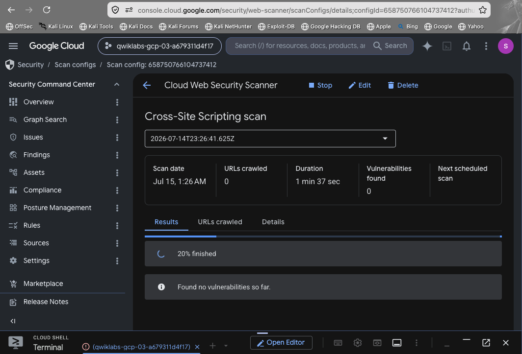Click the browser address bar URL

tap(306, 10)
